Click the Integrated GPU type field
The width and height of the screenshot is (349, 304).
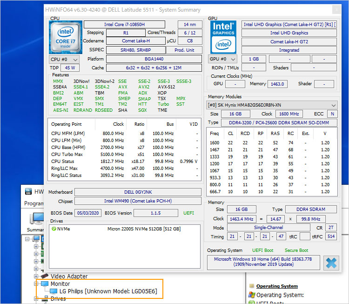pyautogui.click(x=289, y=50)
